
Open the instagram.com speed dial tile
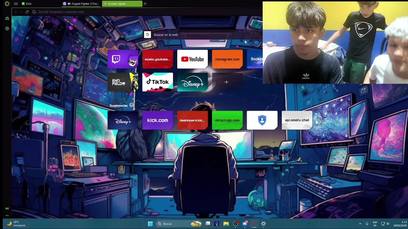pyautogui.click(x=227, y=59)
